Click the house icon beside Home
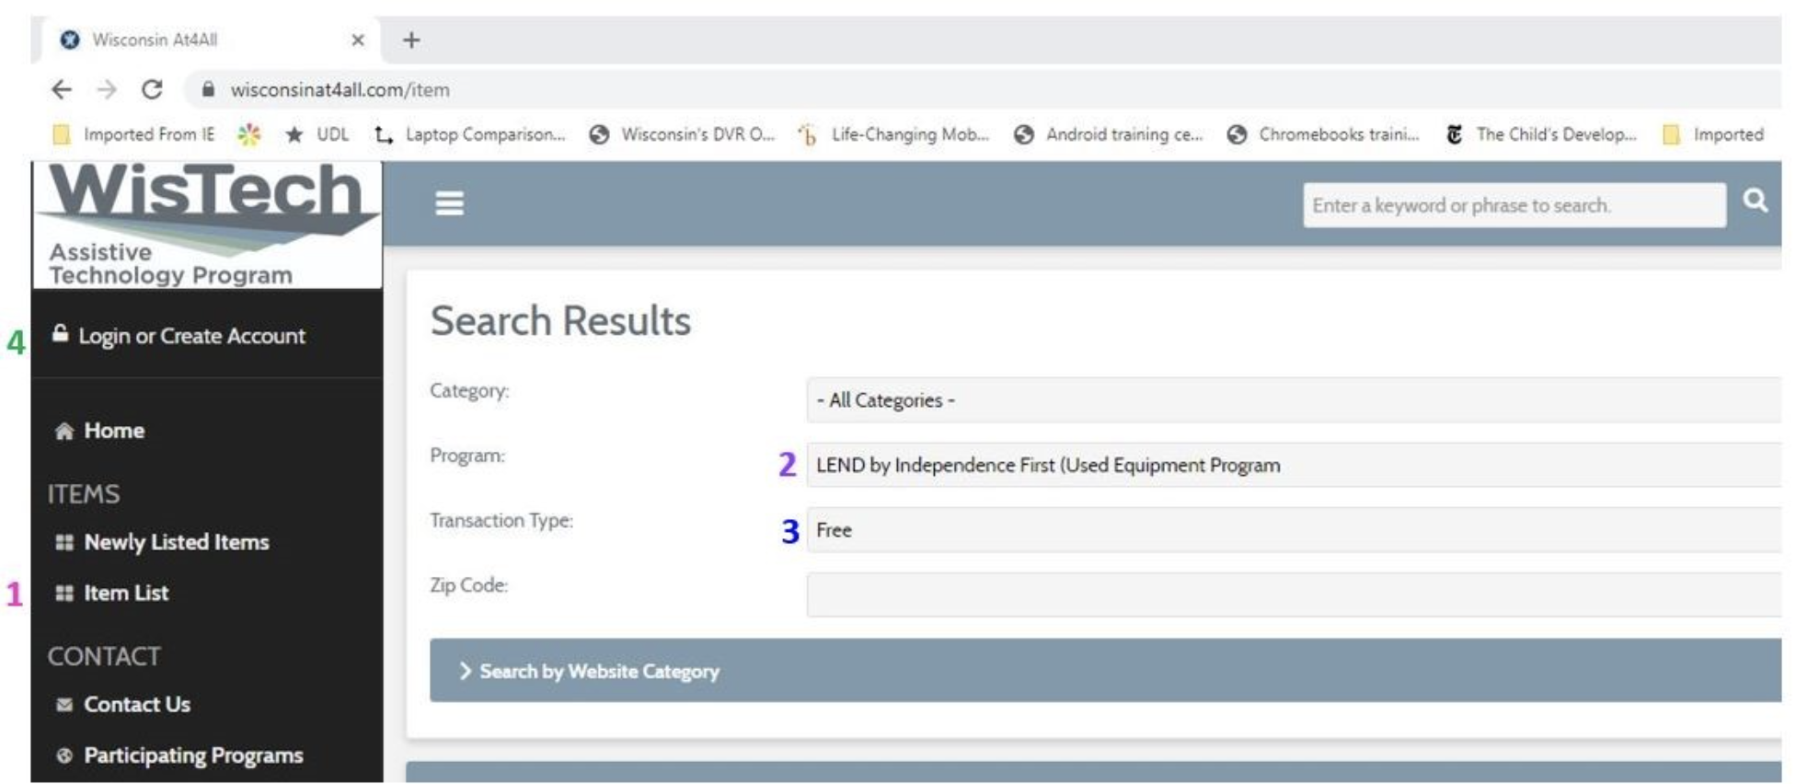 tap(63, 431)
